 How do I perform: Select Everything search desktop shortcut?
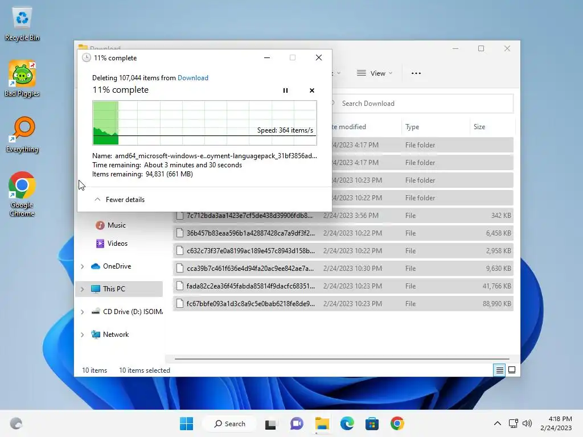coord(22,134)
